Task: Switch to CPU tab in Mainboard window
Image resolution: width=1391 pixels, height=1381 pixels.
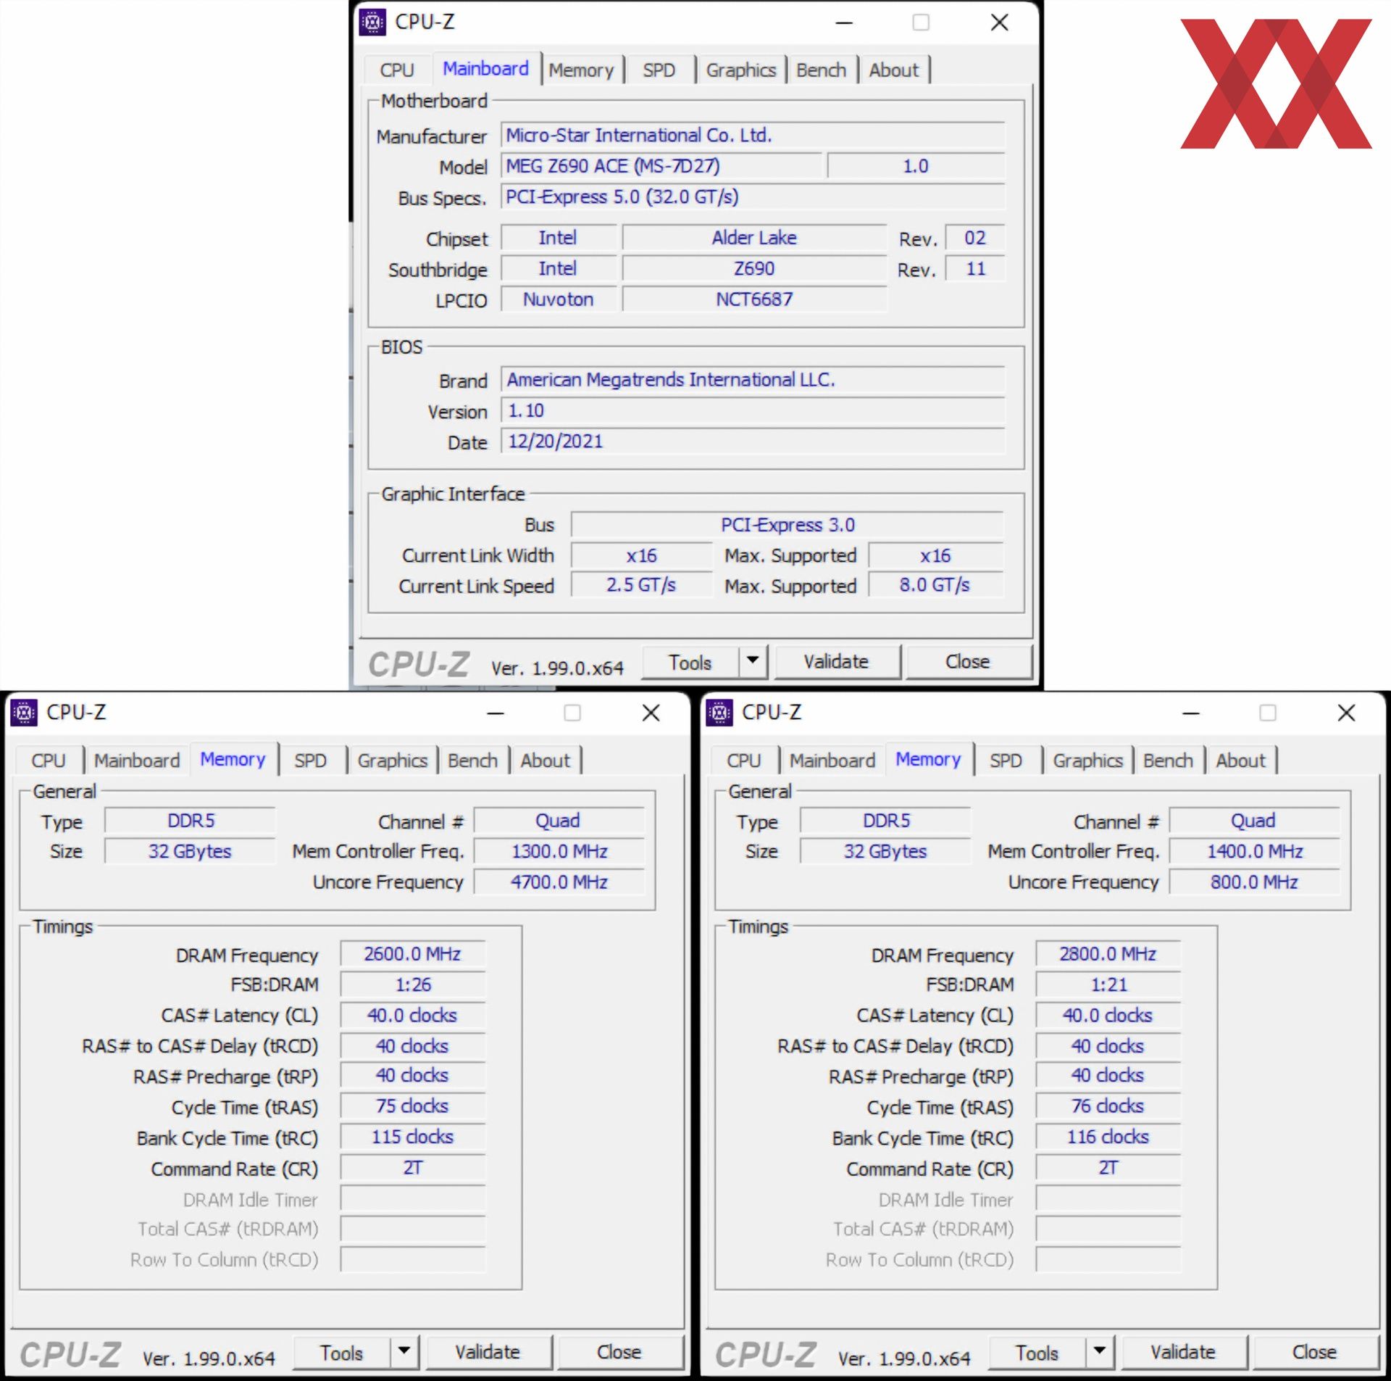Action: pos(397,70)
